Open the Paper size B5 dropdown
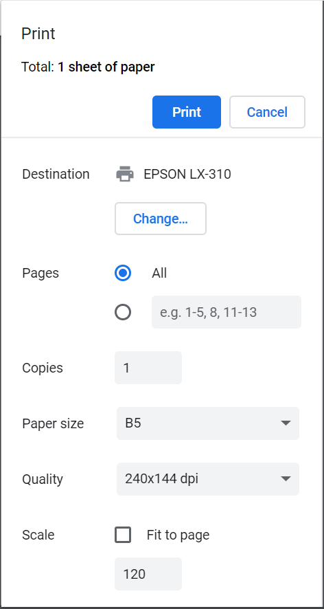 208,423
